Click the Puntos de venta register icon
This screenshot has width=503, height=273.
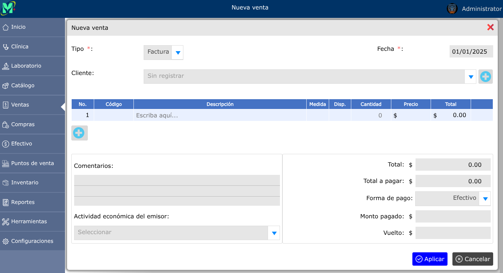pos(5,163)
